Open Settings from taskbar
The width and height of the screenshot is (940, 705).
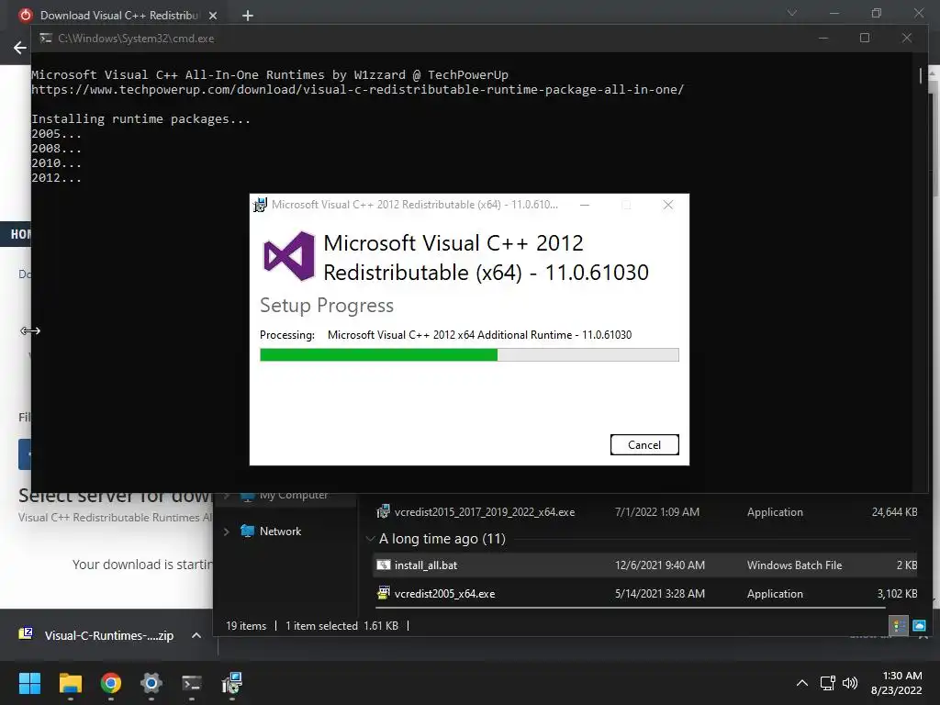pyautogui.click(x=151, y=683)
